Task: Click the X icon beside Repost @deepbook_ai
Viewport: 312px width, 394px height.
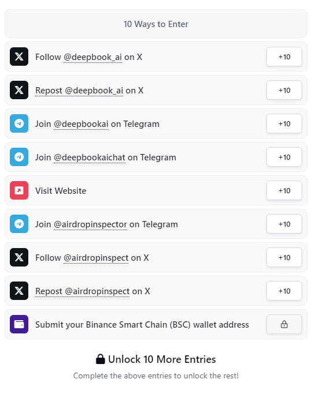Action: click(19, 90)
